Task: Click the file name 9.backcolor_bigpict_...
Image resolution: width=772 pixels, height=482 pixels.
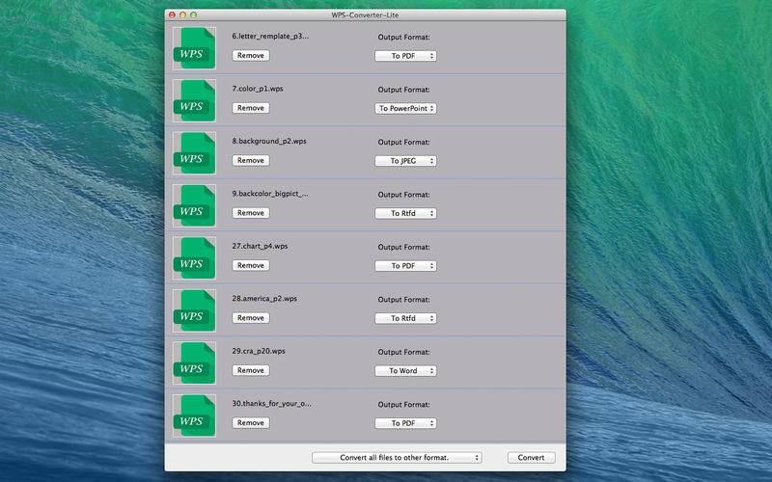Action: (x=270, y=194)
